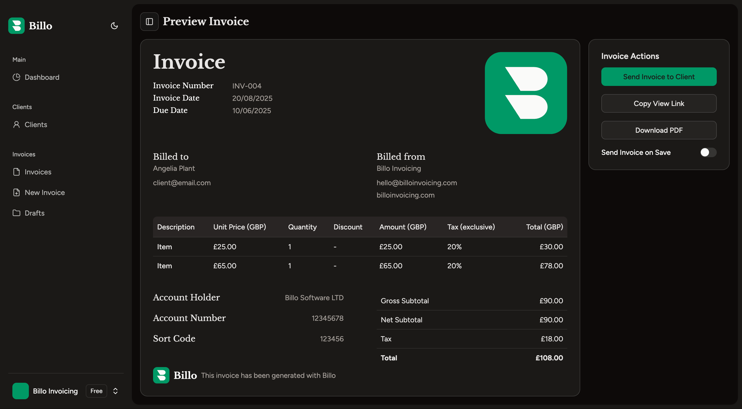This screenshot has height=409, width=742.
Task: Open Drafts using the folder icon
Action: (x=16, y=213)
